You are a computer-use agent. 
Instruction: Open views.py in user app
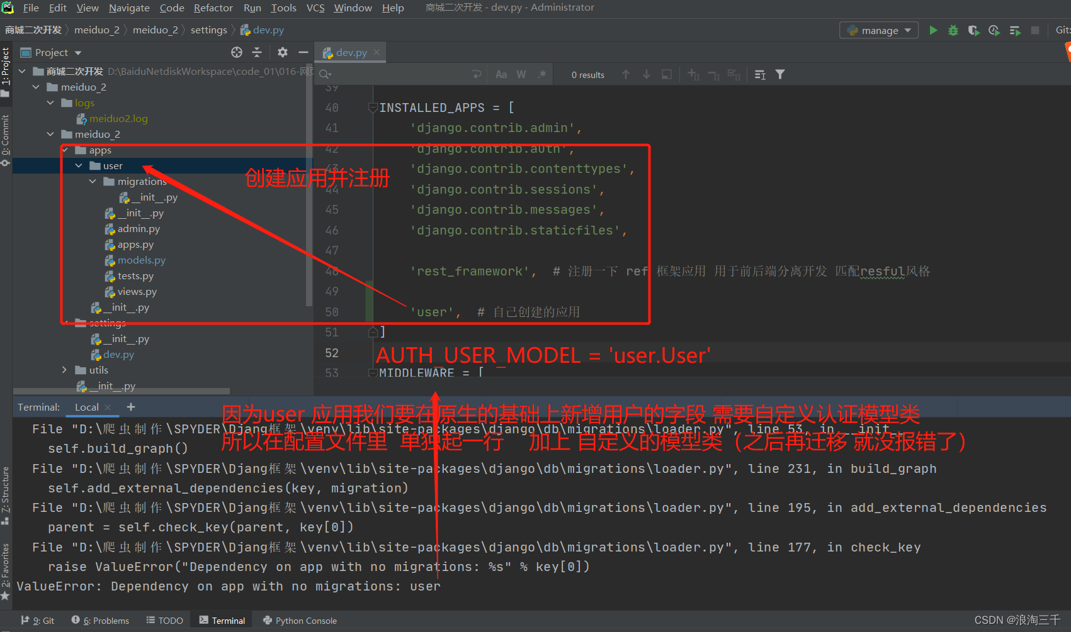[137, 291]
